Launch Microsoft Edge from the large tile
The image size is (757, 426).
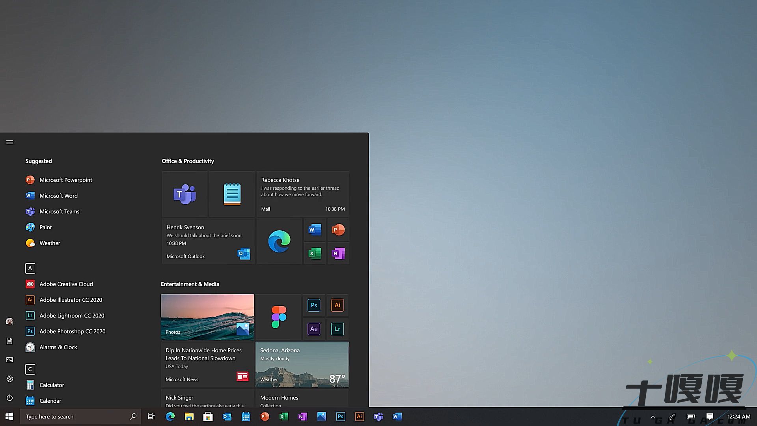(279, 241)
